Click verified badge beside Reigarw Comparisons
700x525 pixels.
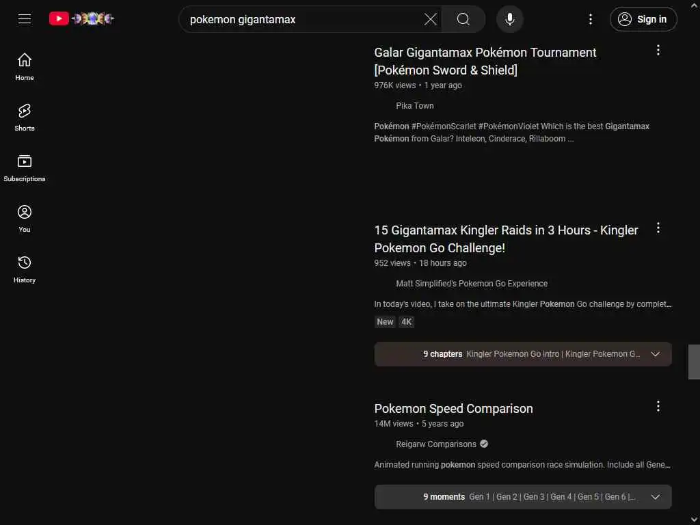(484, 444)
